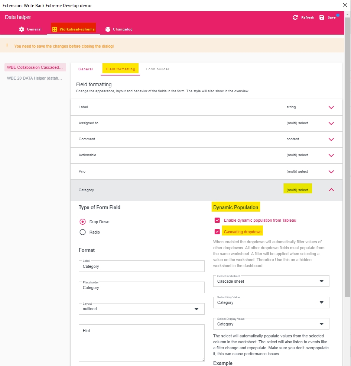Image resolution: width=351 pixels, height=366 pixels.
Task: Click the warning exclamation icon
Action: coord(7,46)
